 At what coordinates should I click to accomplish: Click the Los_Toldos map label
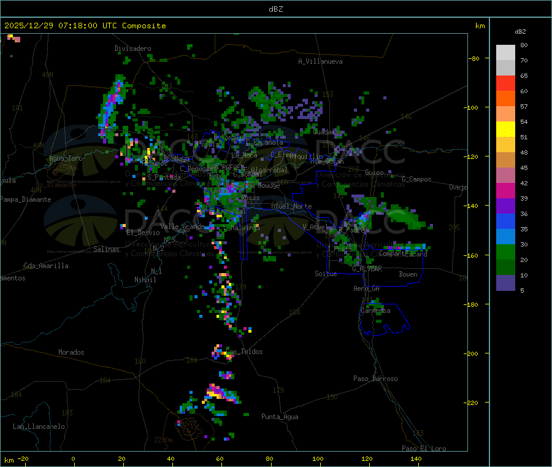tap(244, 352)
